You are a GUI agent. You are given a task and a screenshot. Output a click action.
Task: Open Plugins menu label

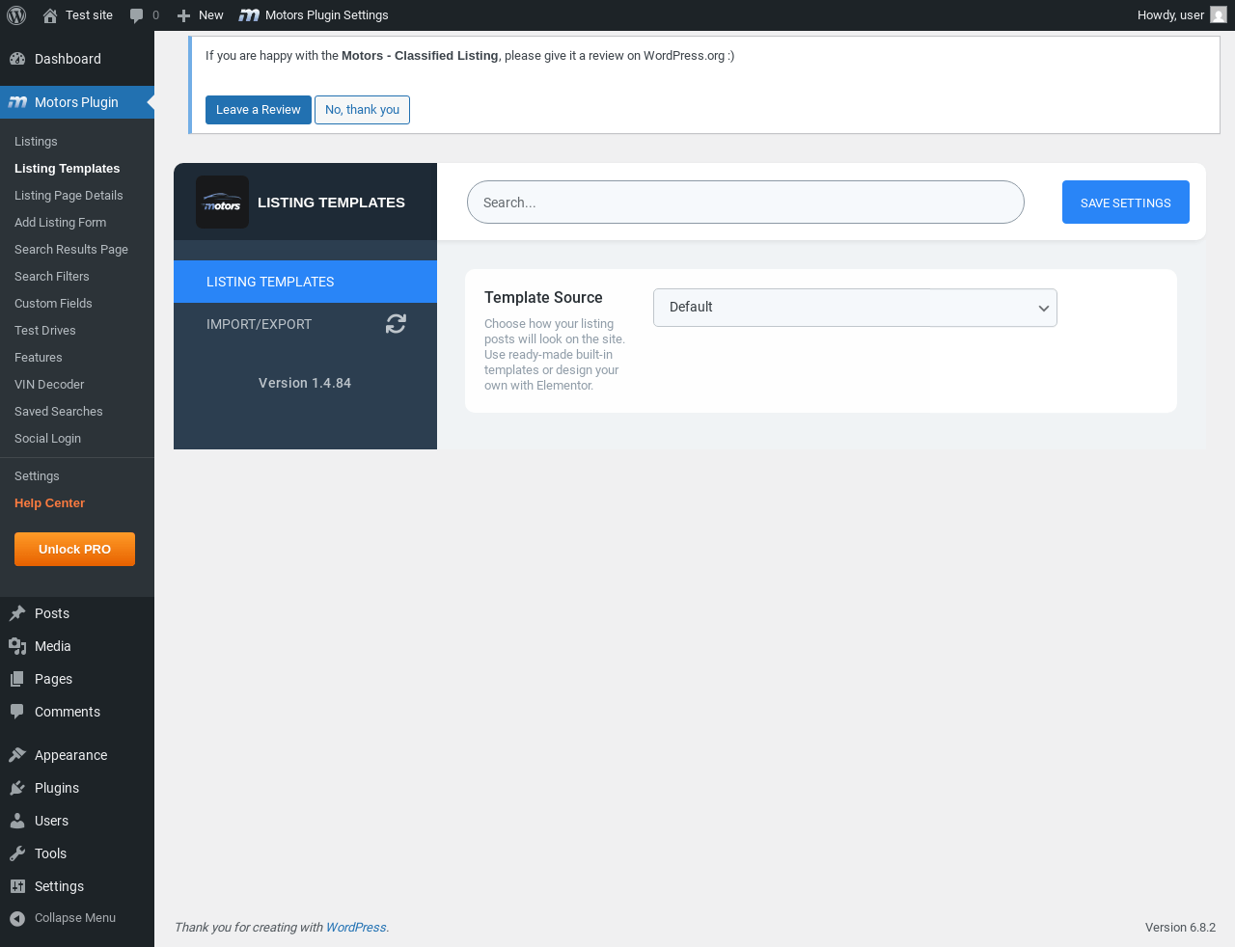pos(57,788)
